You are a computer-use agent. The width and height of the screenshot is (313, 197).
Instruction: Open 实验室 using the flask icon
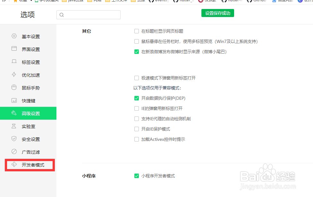click(14, 126)
